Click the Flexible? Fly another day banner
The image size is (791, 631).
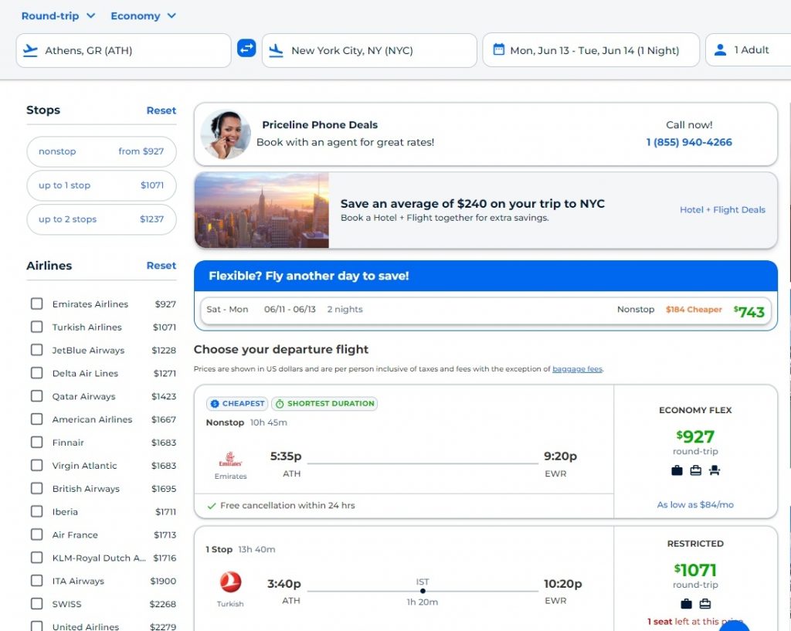[x=486, y=276]
